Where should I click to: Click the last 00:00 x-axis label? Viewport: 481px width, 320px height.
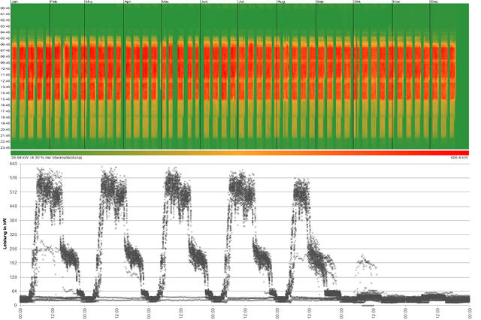coord(470,312)
